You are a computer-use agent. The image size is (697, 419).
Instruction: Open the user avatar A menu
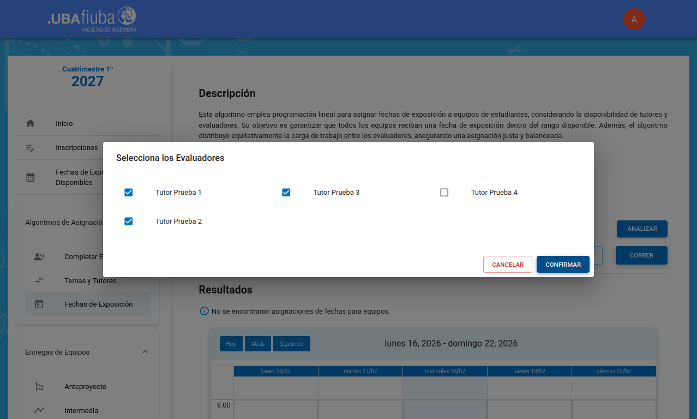(634, 19)
